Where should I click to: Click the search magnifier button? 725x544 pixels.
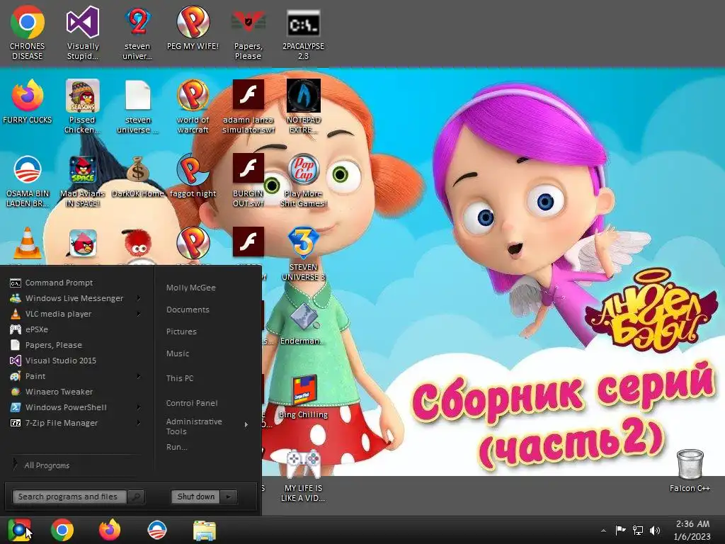(x=136, y=497)
